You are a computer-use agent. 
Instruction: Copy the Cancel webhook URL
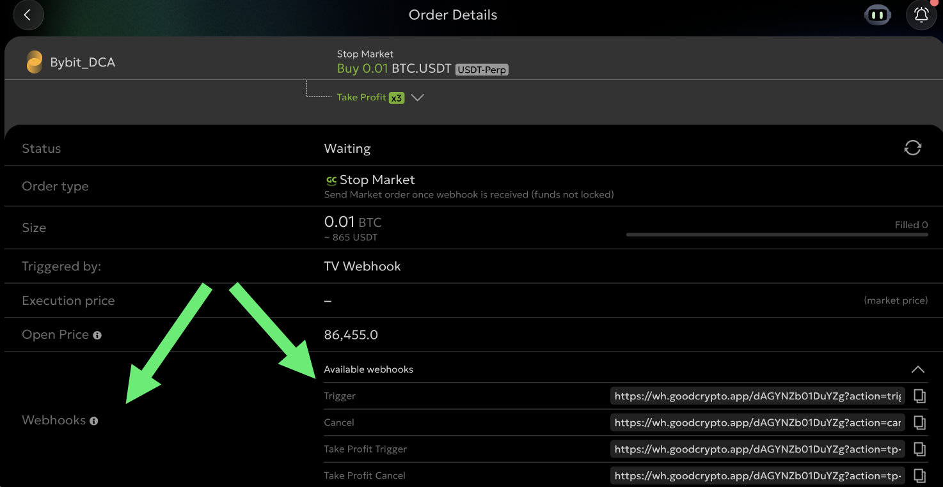coord(919,422)
